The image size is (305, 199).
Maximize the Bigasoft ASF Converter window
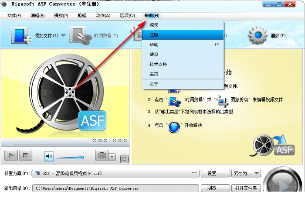pos(279,4)
